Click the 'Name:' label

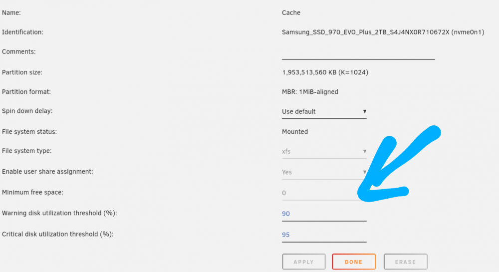pyautogui.click(x=11, y=12)
